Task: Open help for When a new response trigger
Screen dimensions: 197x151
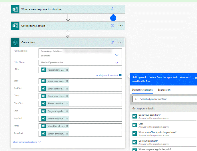Action: click(x=112, y=9)
